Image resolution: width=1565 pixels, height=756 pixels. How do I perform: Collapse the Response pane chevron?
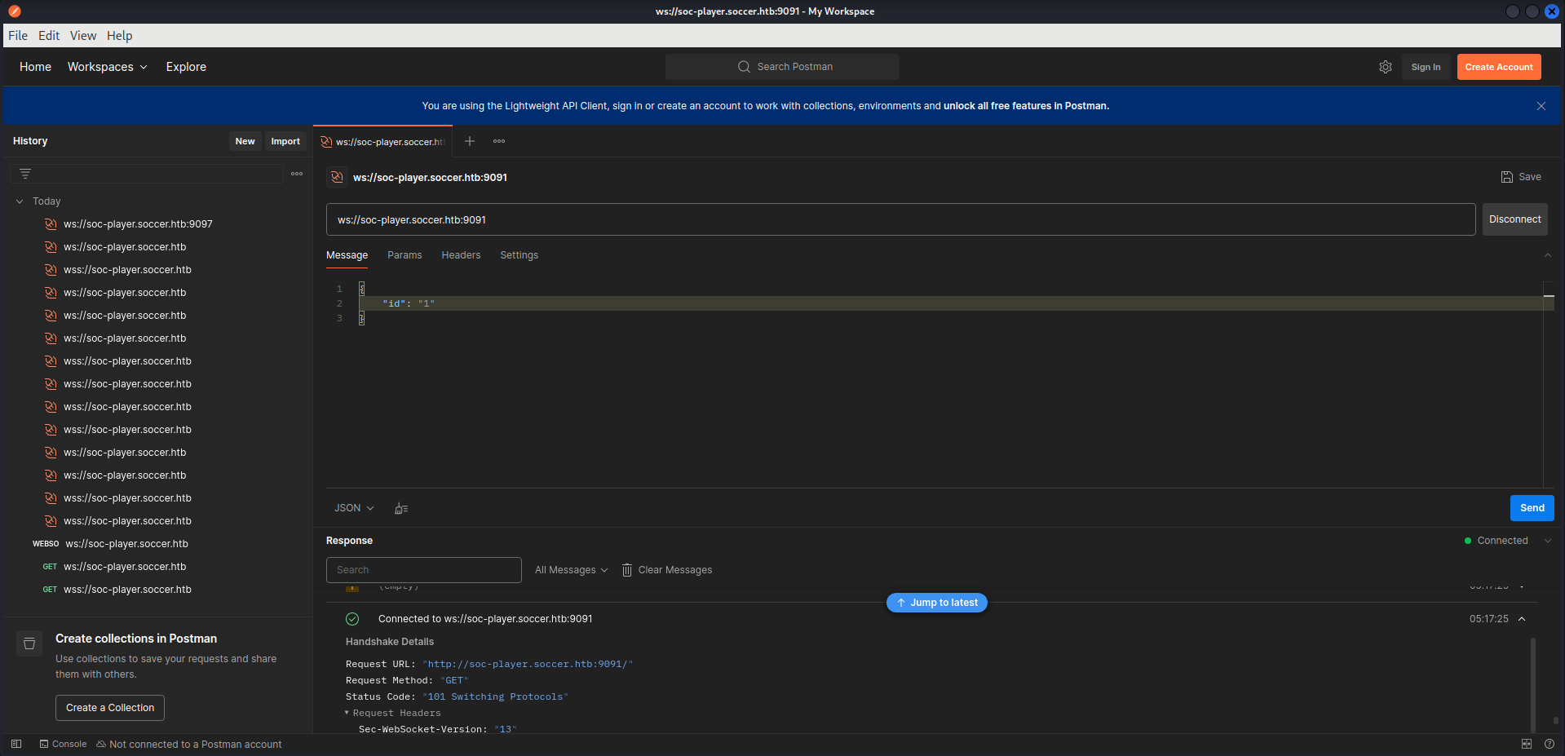(1547, 541)
